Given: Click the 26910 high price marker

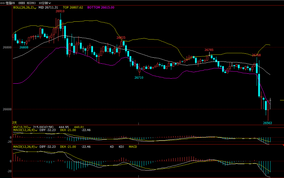Looking at the screenshot, I should [x=60, y=11].
